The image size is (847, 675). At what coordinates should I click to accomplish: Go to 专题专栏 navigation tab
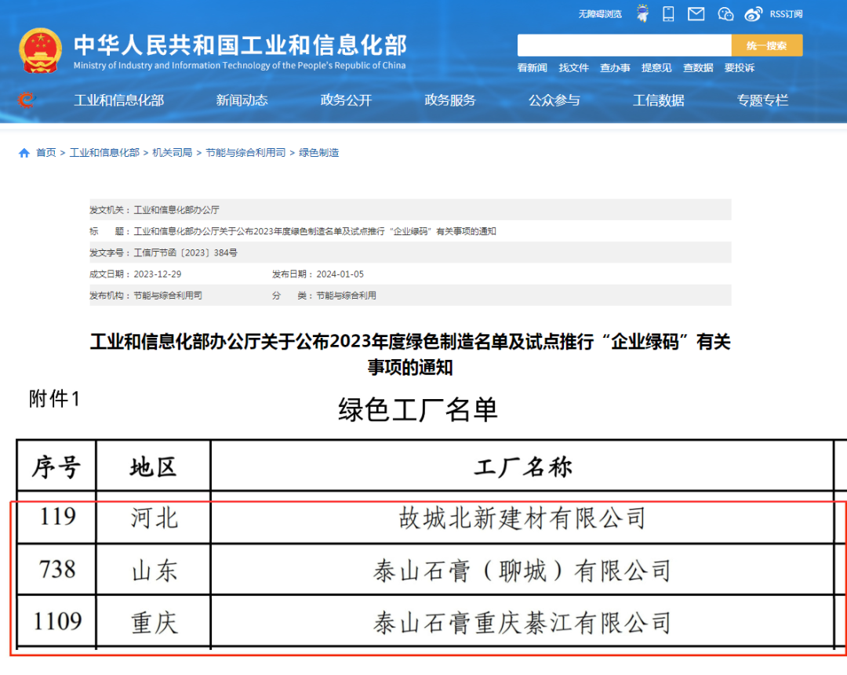(x=762, y=100)
